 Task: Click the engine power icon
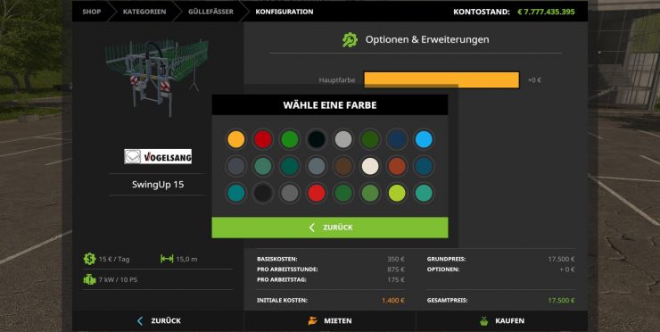[89, 279]
